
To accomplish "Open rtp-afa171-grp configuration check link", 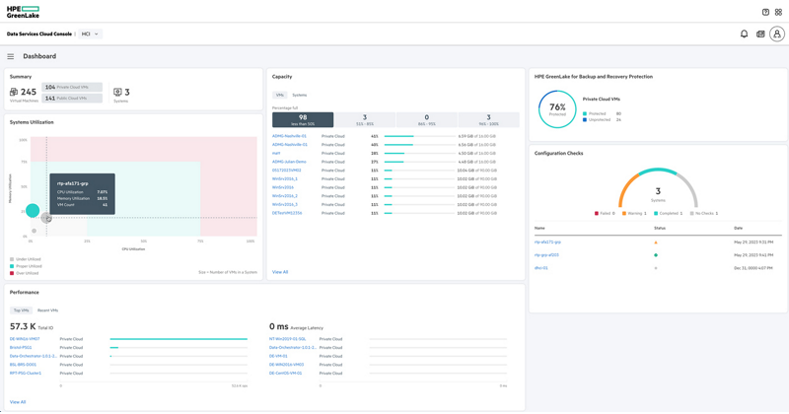I will click(547, 241).
